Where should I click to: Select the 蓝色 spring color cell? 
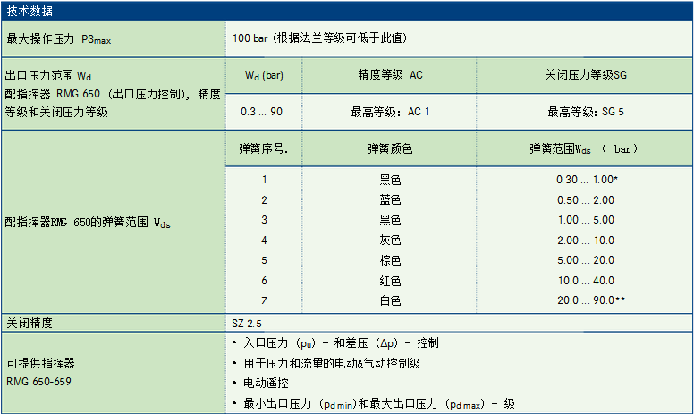point(390,200)
